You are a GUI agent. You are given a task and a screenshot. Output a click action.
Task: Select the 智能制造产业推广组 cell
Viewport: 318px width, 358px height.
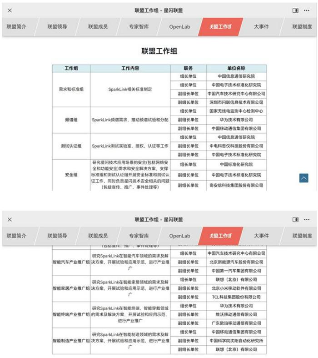[71, 341]
